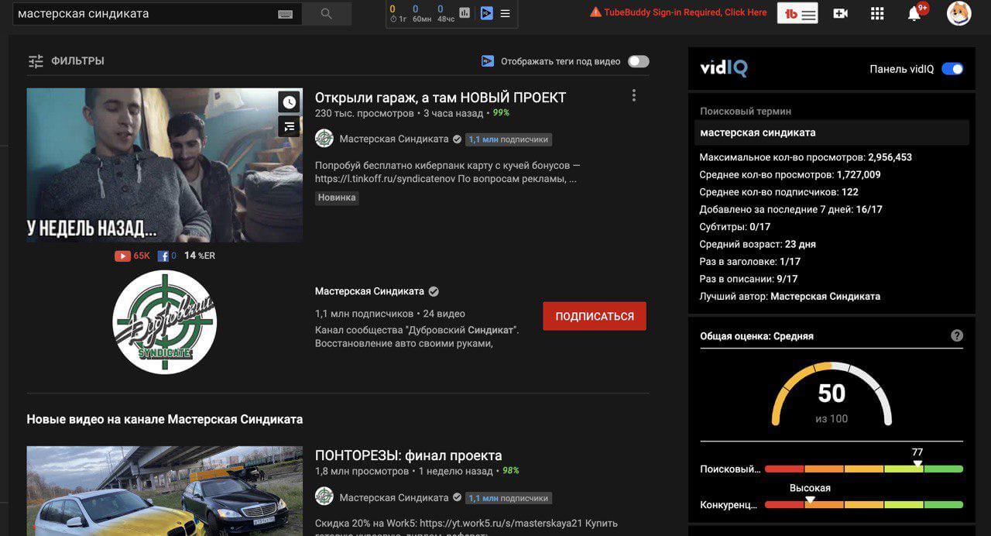Click the '0 / 60мн' vidIQ counter
Viewport: 991px width, 536px height.
[x=421, y=13]
